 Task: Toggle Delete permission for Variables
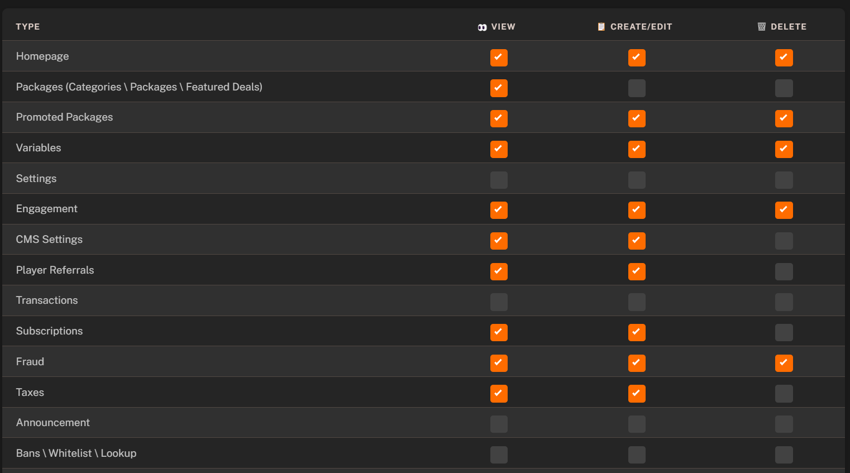pyautogui.click(x=784, y=149)
